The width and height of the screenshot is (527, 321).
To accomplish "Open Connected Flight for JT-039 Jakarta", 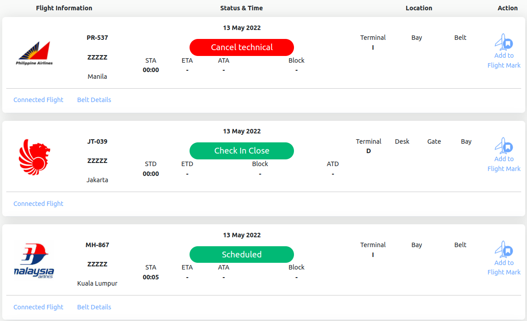I will 39,204.
